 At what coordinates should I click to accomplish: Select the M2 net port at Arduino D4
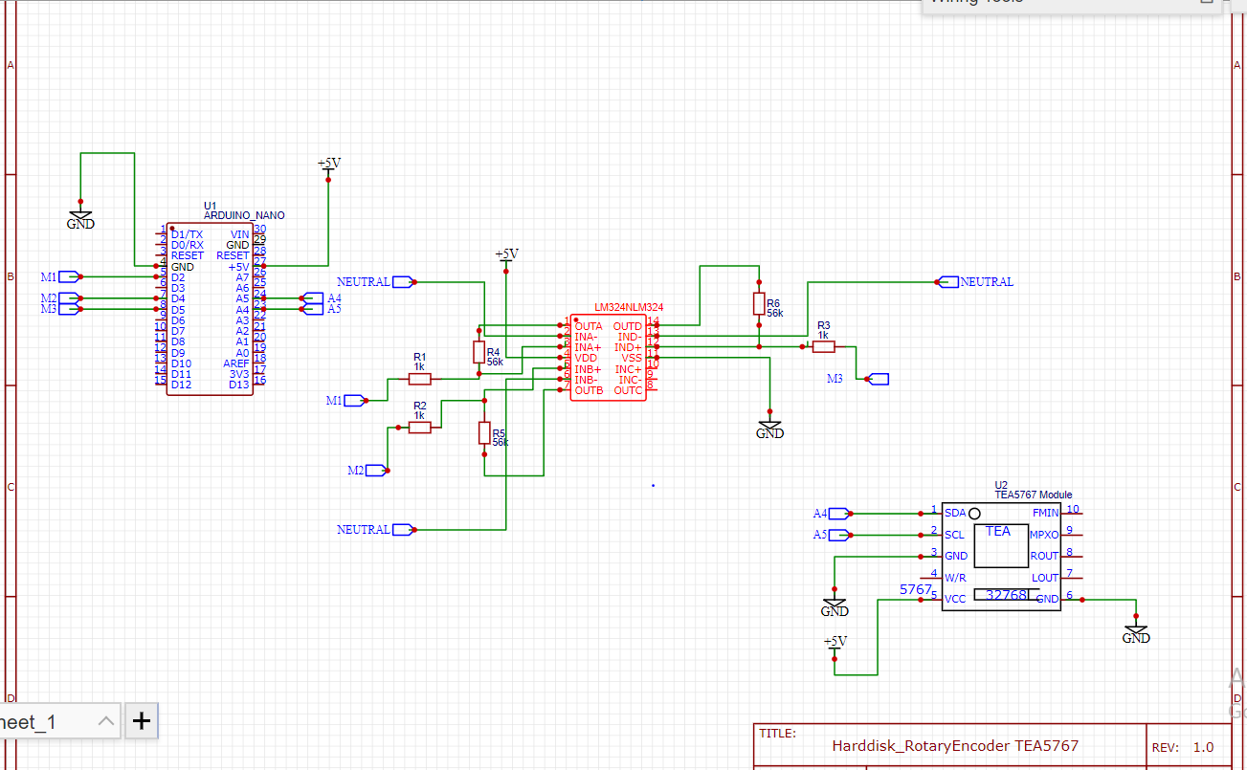click(59, 298)
